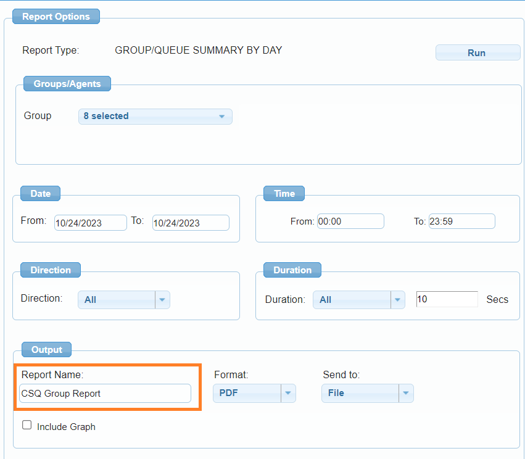The image size is (525, 459).
Task: Click the duration seconds field
Action: tap(447, 299)
